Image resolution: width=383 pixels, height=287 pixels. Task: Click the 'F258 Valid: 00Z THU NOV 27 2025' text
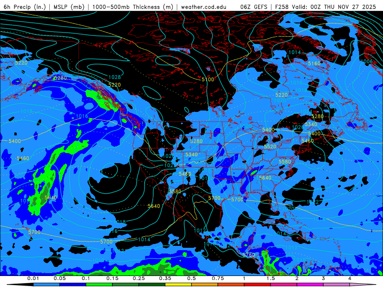[326, 7]
